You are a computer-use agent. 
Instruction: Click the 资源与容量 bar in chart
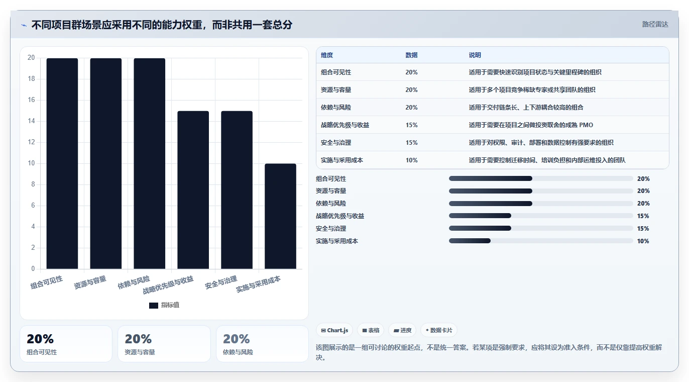(x=106, y=163)
